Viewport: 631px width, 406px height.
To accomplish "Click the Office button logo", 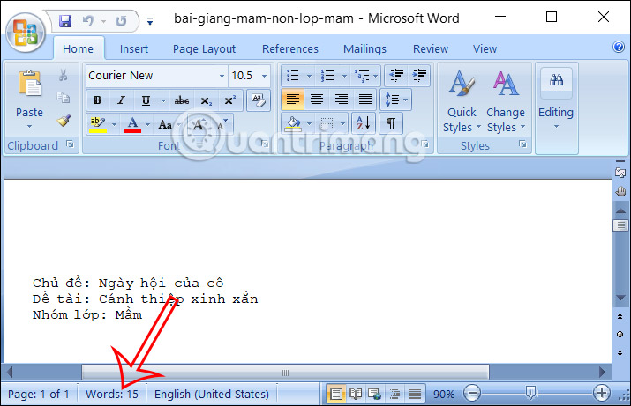I will point(26,32).
